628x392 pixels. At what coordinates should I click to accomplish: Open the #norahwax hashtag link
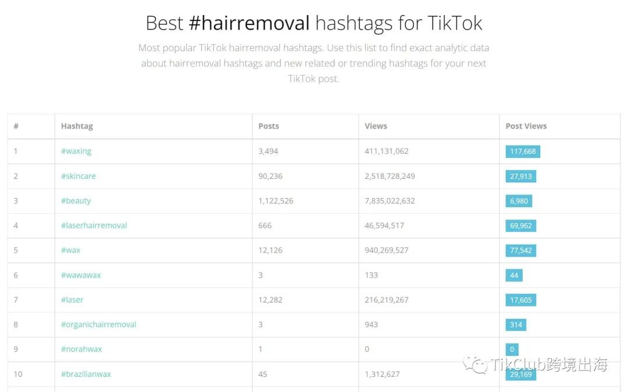coord(82,349)
